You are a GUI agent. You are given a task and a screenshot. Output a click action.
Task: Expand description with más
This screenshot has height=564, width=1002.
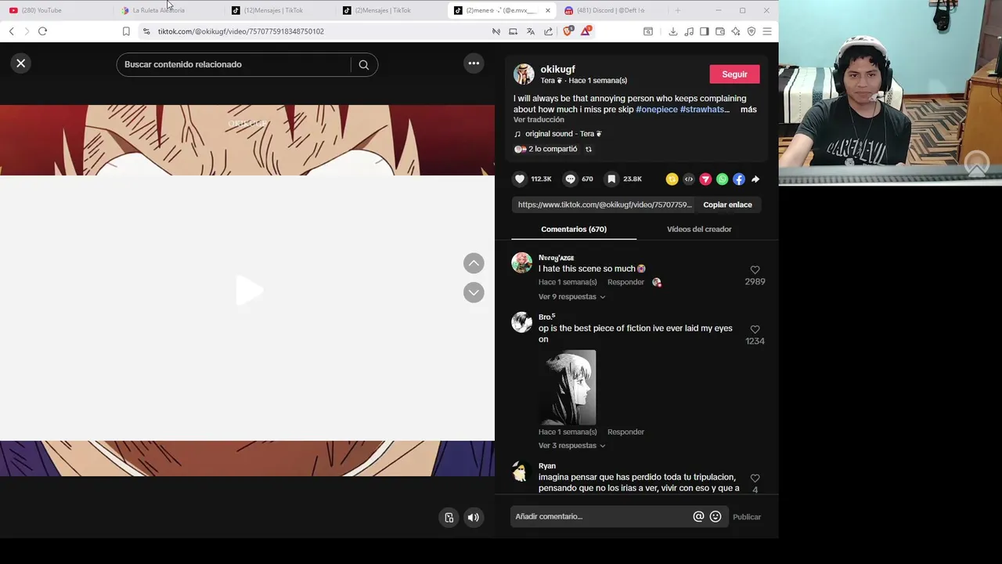(x=748, y=110)
